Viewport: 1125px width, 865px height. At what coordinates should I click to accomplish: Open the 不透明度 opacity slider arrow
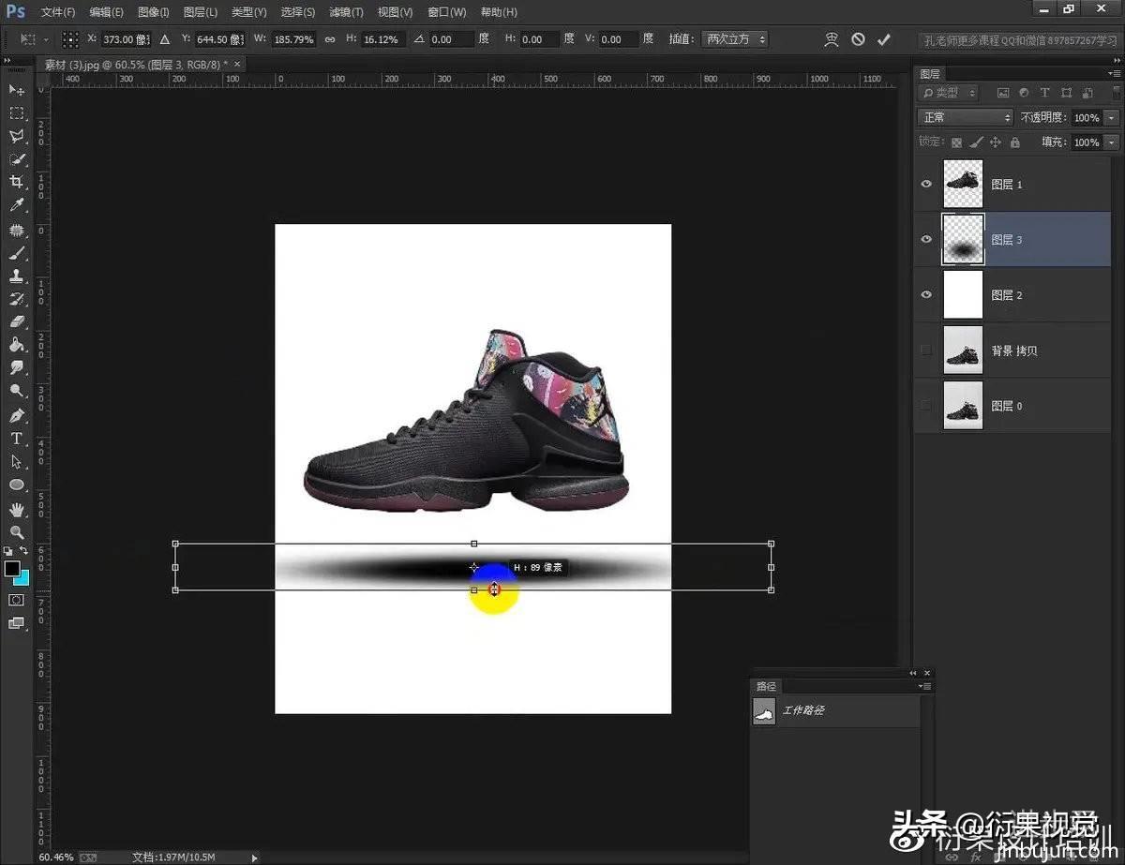tap(1112, 118)
